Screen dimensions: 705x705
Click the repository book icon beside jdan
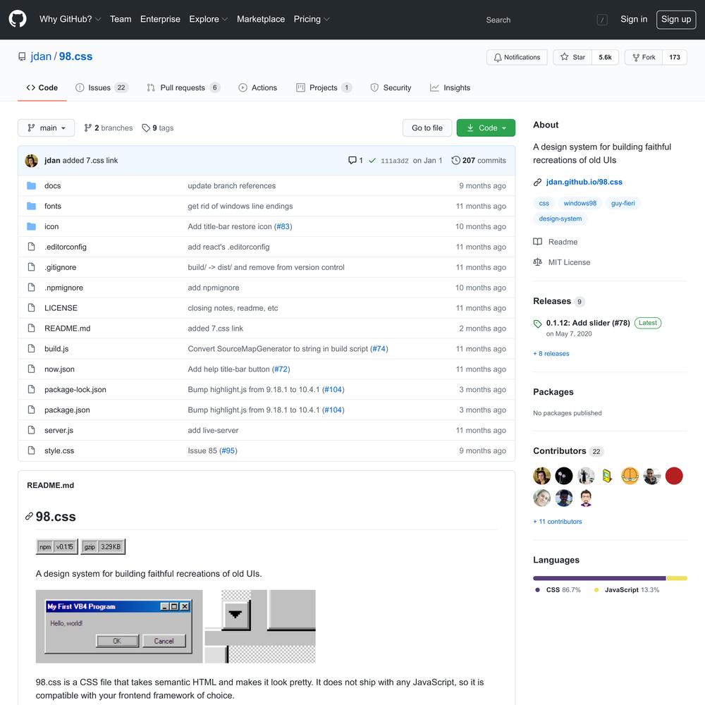(x=22, y=56)
